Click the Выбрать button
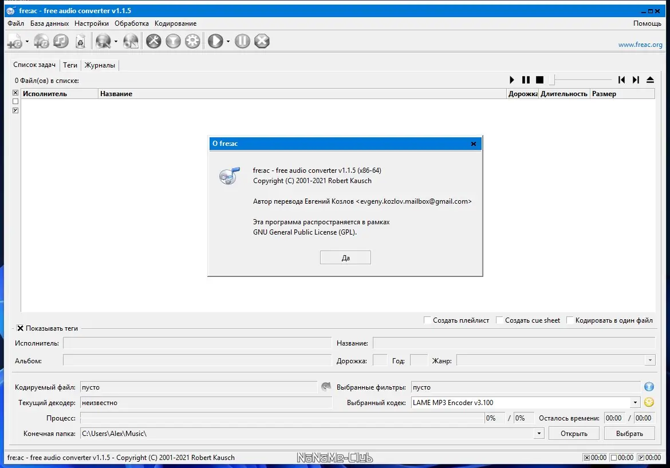This screenshot has width=670, height=468. 629,434
